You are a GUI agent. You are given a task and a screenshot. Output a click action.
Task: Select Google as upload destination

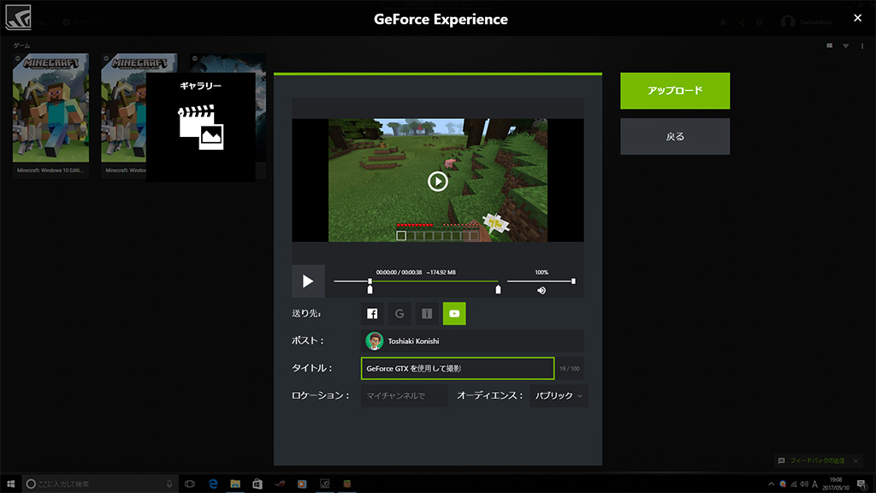point(400,313)
